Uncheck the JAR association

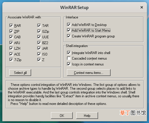(39, 48)
